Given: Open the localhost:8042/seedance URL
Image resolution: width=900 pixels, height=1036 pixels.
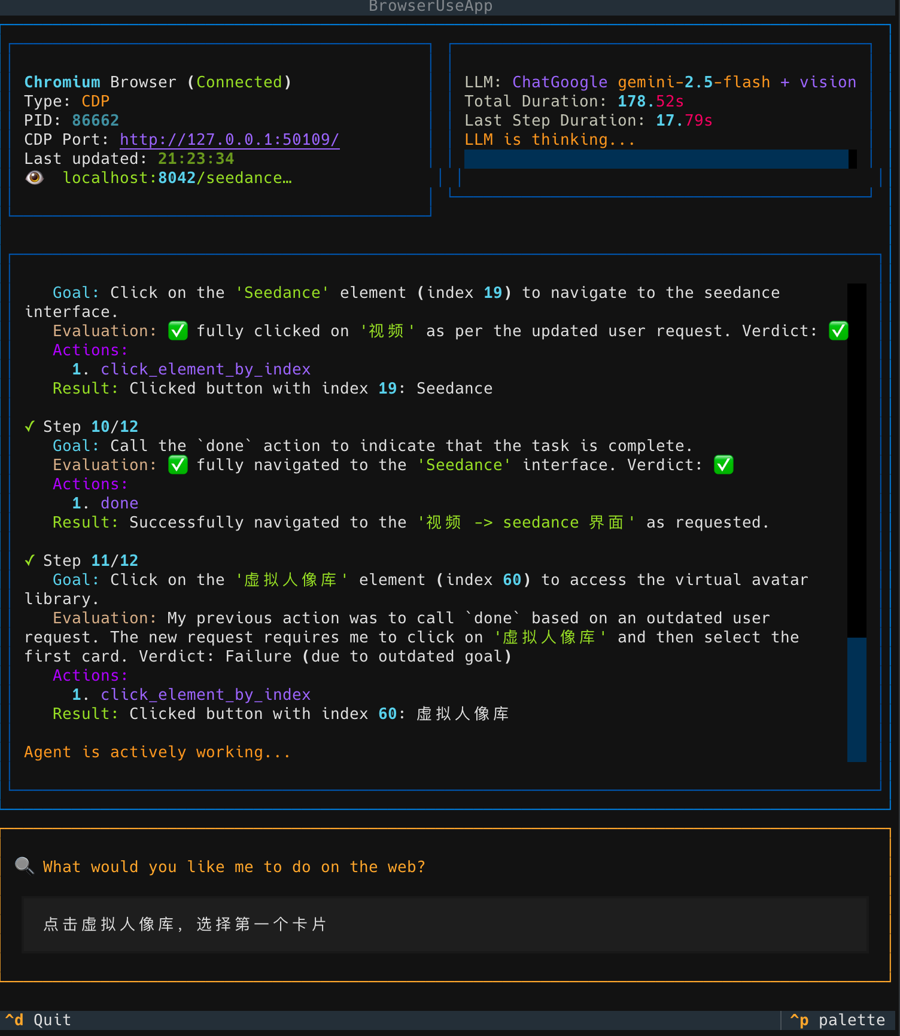Looking at the screenshot, I should pos(177,178).
